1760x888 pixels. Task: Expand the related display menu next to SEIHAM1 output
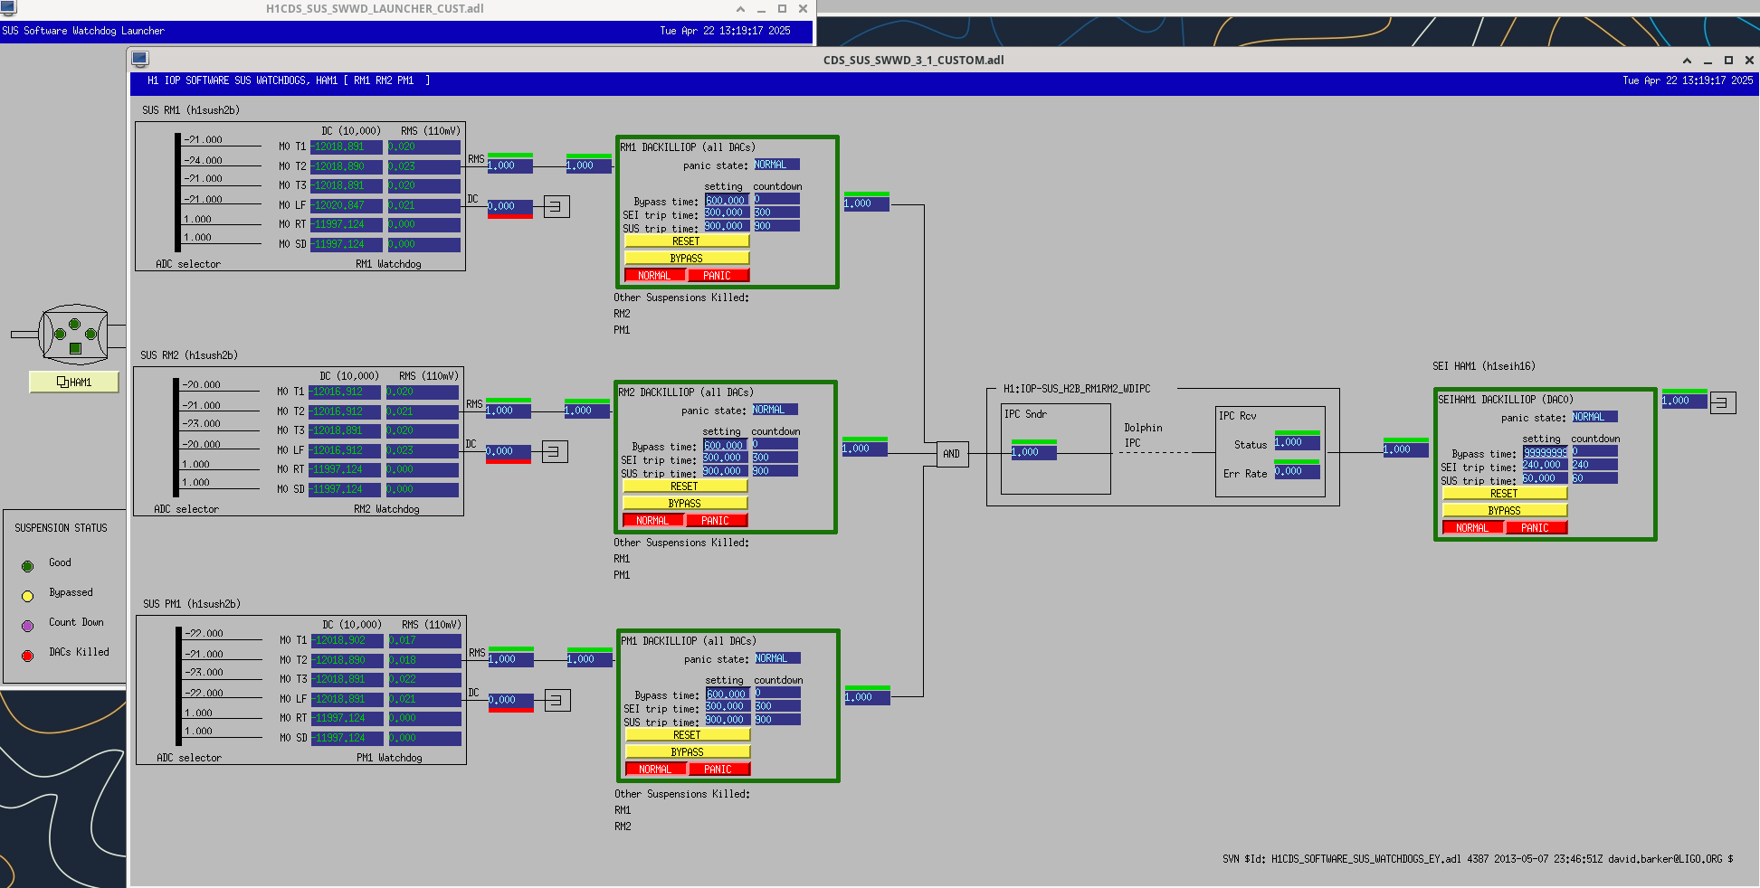point(1722,402)
